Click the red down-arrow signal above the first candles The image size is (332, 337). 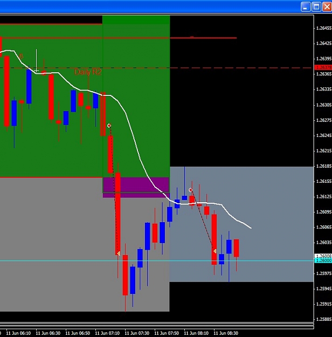point(21,57)
